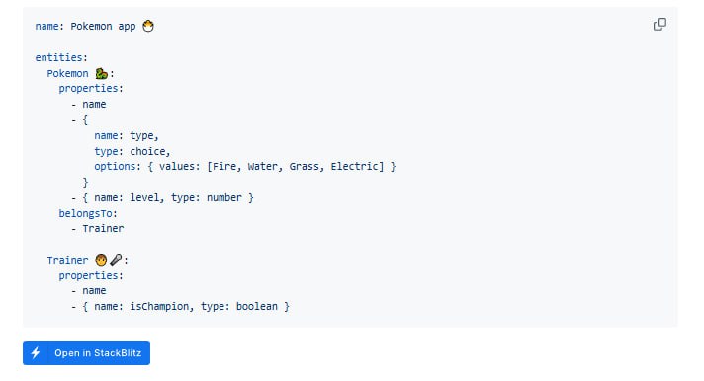The image size is (704, 381).
Task: Click the 'entities:' key
Action: [x=61, y=57]
